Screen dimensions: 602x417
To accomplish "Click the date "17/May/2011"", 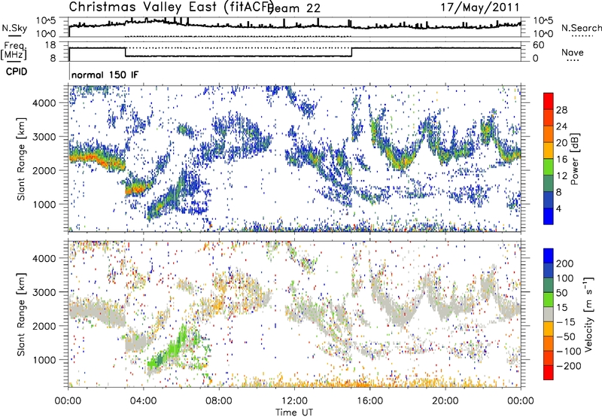I will click(480, 8).
